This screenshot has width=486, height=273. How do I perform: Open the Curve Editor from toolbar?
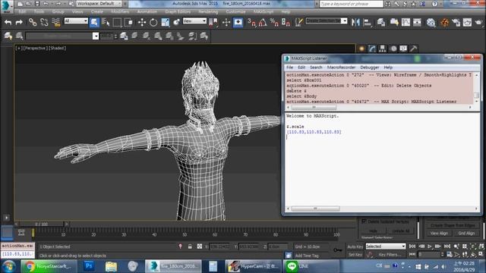tap(406, 22)
